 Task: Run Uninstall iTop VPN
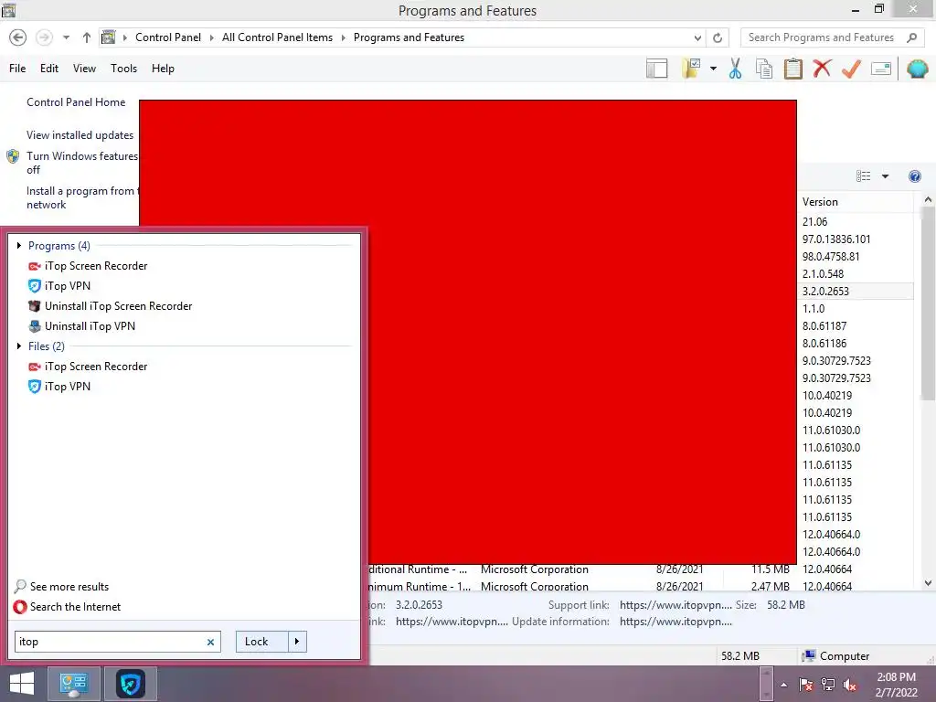(90, 326)
